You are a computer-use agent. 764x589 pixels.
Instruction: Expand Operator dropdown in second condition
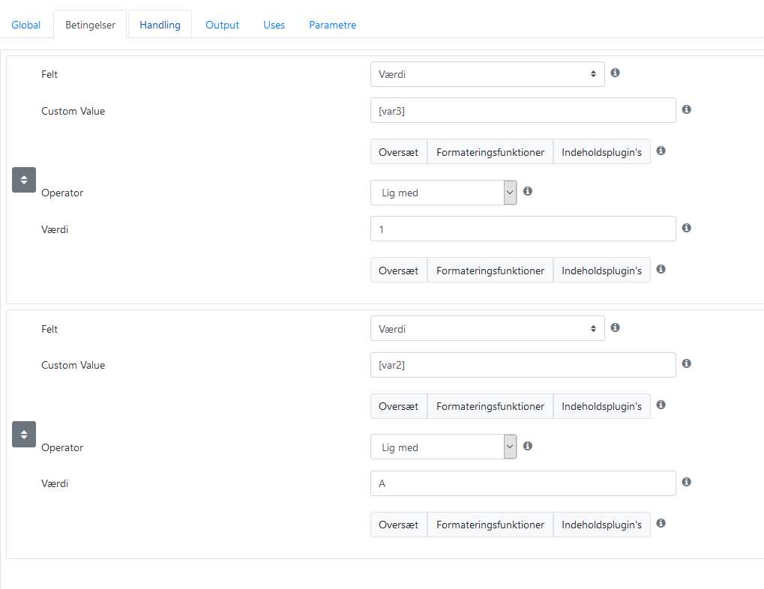pyautogui.click(x=443, y=447)
